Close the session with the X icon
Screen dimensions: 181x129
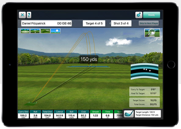[x=22, y=15]
